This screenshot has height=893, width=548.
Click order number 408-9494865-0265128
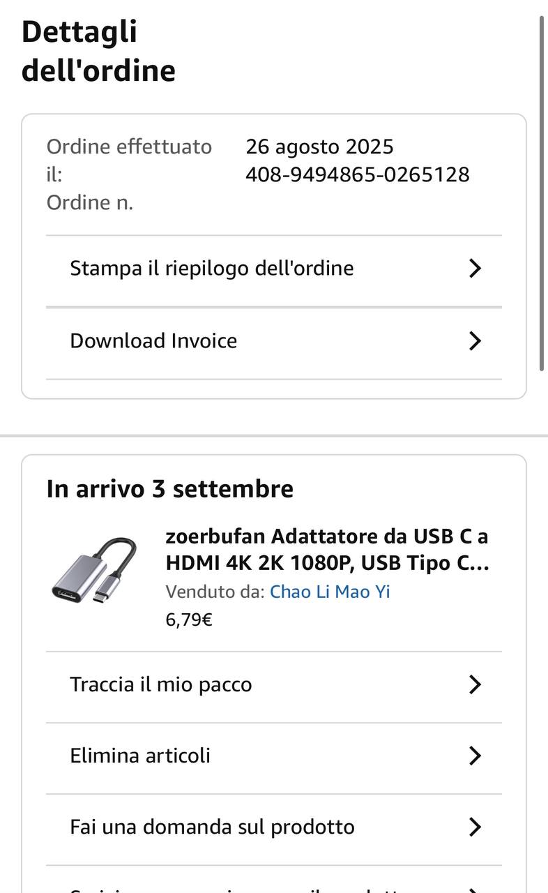coord(357,174)
